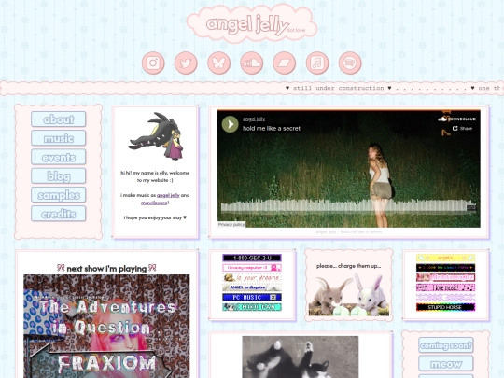Play 'hold me like a secret' track

[231, 124]
